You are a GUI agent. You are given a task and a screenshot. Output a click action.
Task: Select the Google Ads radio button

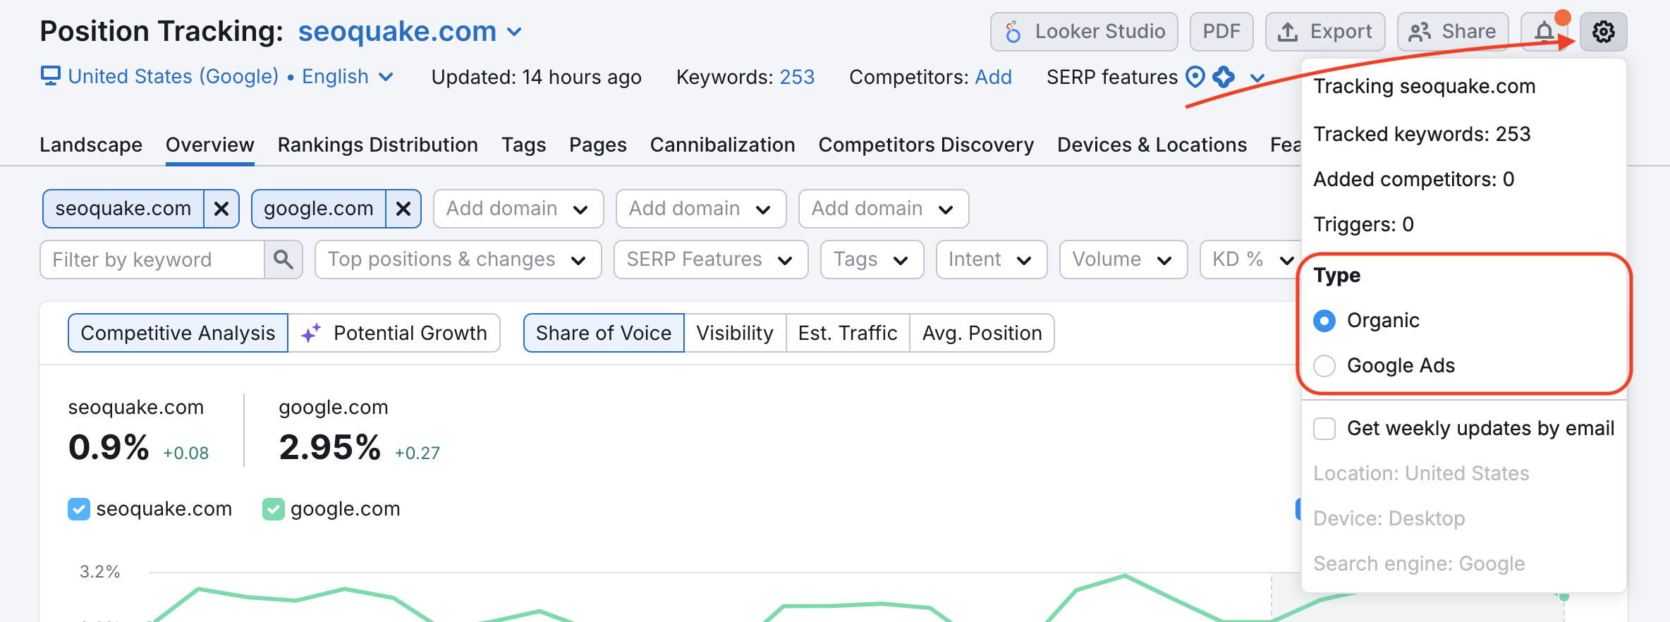[x=1324, y=365]
